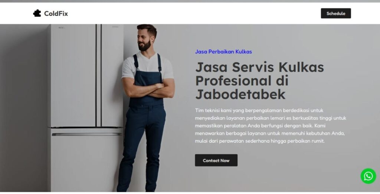
Task: Click the ColdFix brand name text
Action: pyautogui.click(x=56, y=14)
